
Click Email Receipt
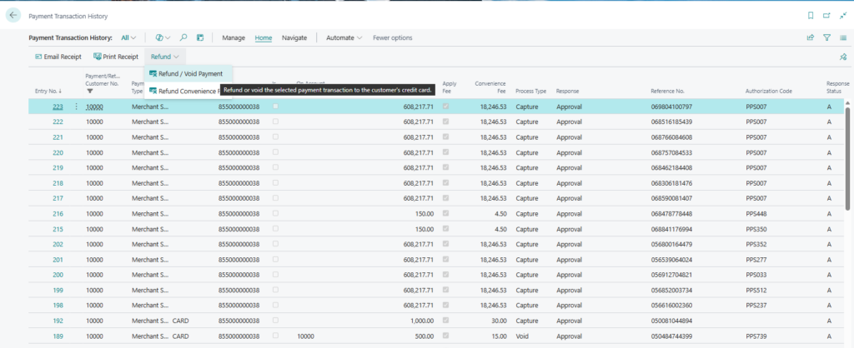click(x=58, y=57)
